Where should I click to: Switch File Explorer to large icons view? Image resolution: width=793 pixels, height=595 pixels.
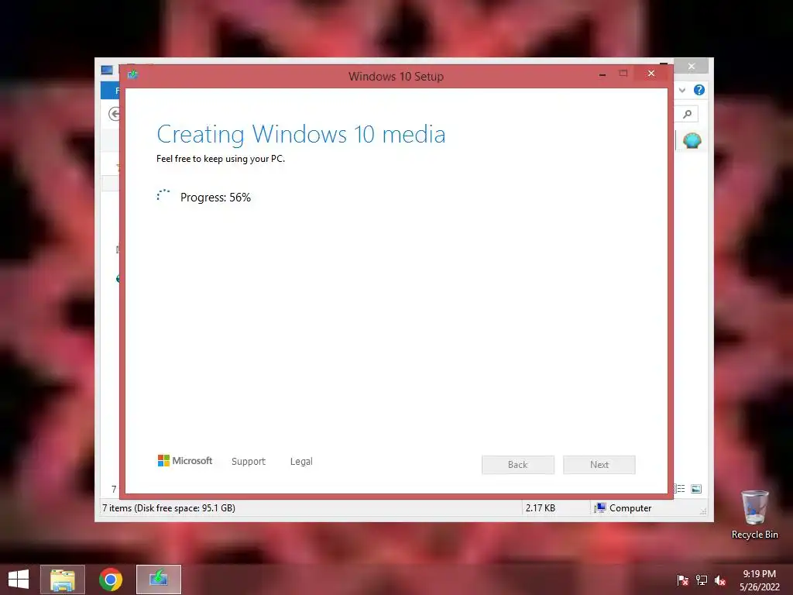(x=696, y=488)
